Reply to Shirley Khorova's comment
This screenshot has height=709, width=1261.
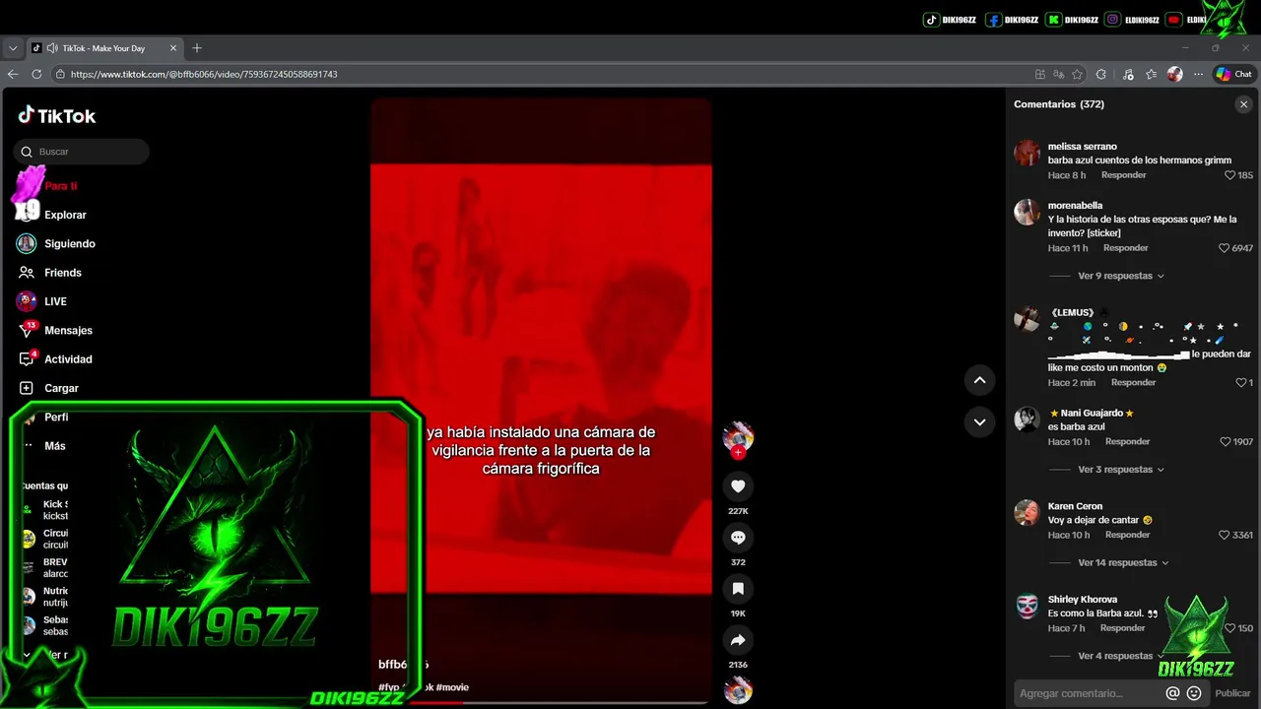(x=1122, y=628)
